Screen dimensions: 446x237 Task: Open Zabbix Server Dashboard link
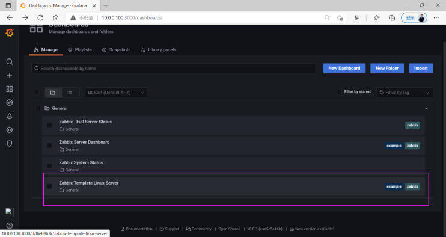pos(84,142)
